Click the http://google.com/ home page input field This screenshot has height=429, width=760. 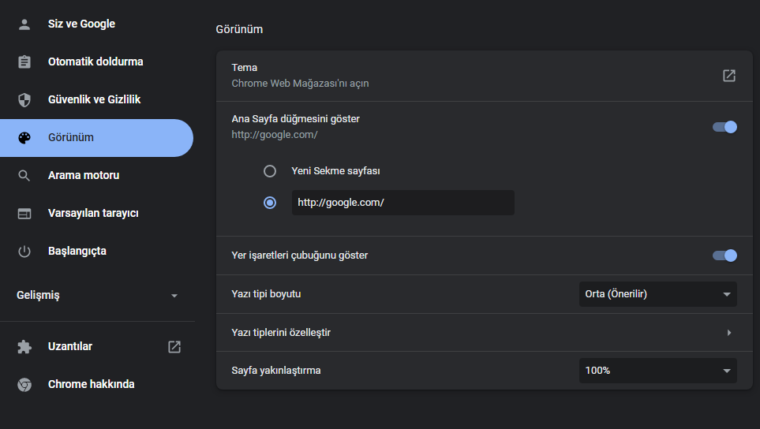coord(402,203)
